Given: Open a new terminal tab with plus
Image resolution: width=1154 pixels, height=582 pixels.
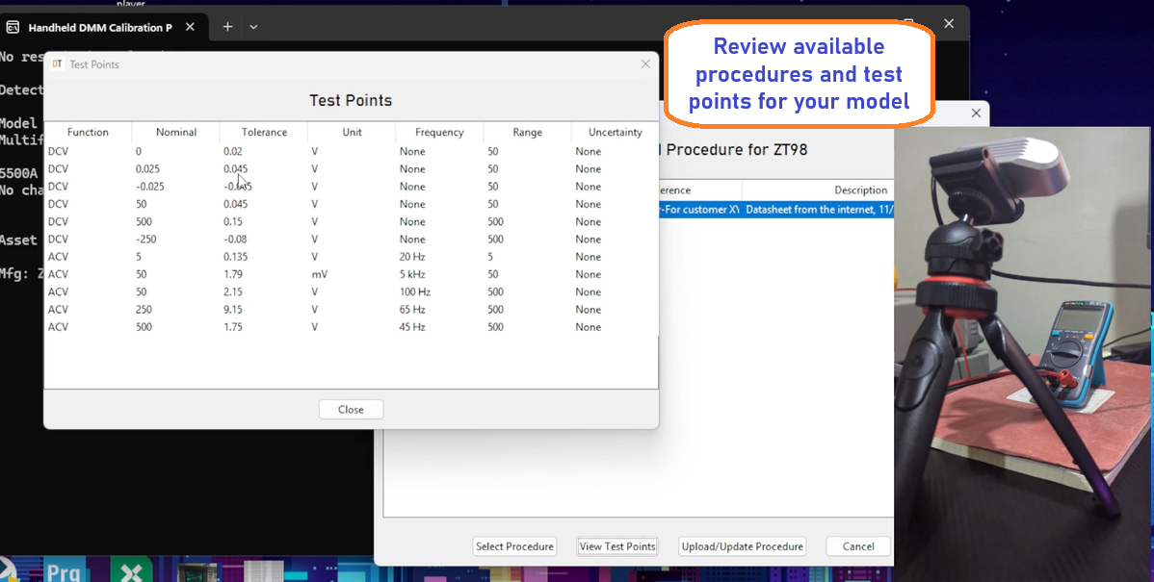Looking at the screenshot, I should pyautogui.click(x=227, y=27).
